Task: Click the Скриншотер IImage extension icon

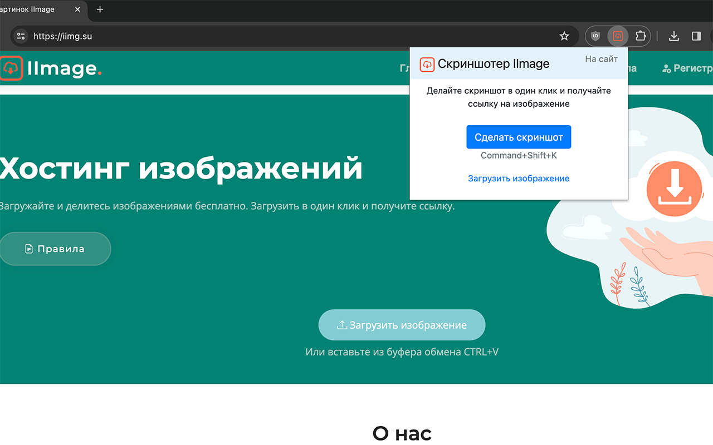Action: (x=618, y=36)
